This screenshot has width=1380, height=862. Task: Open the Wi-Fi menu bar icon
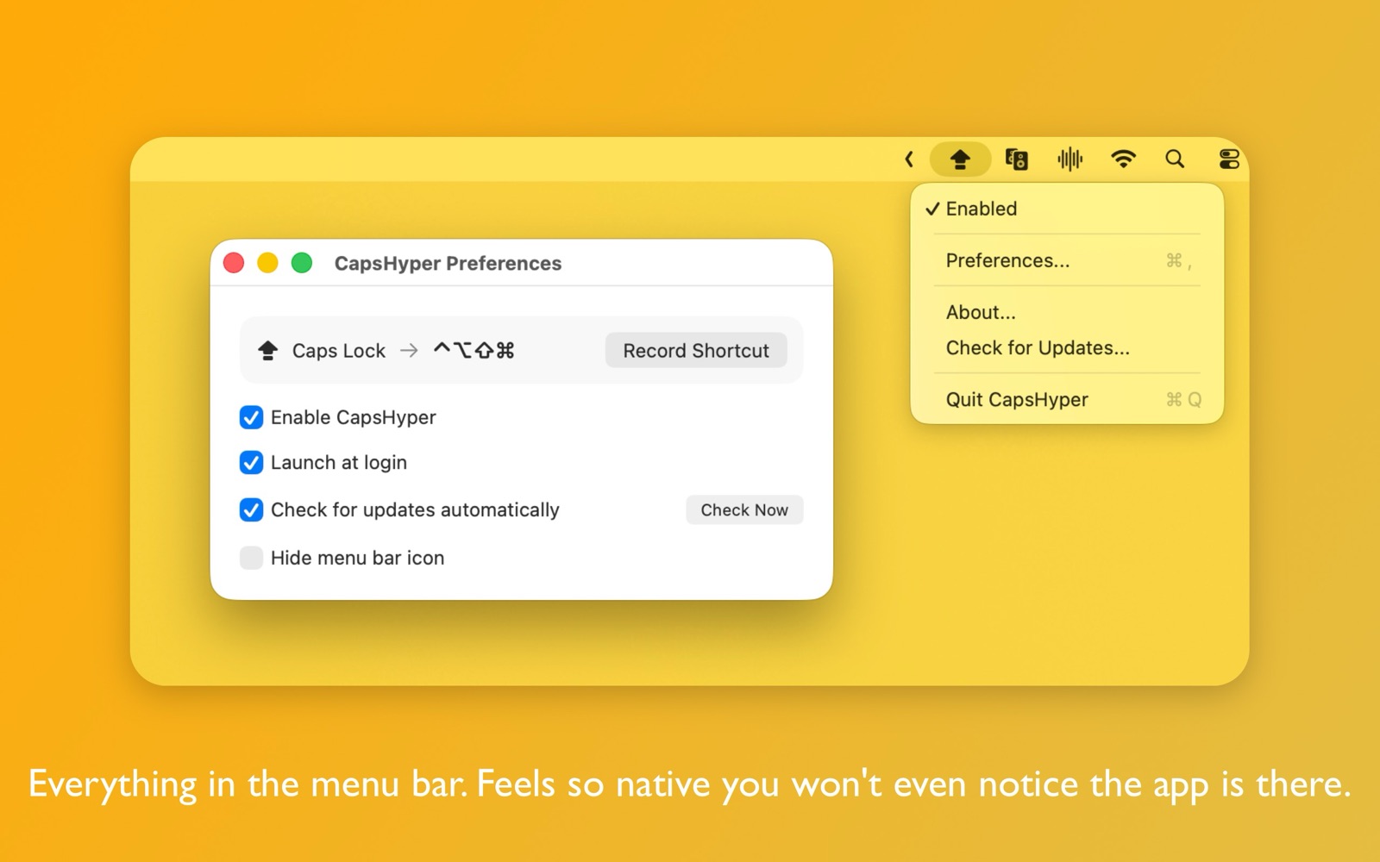[x=1123, y=159]
